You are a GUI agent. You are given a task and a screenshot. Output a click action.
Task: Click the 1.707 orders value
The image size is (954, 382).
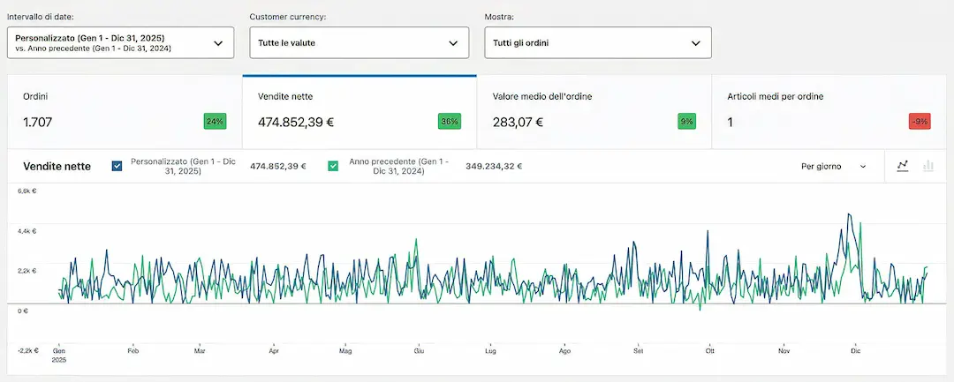(x=38, y=122)
